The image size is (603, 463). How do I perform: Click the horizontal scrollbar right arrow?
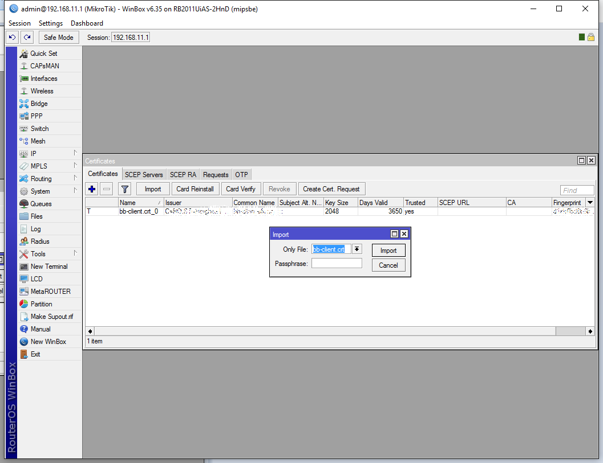(x=590, y=331)
